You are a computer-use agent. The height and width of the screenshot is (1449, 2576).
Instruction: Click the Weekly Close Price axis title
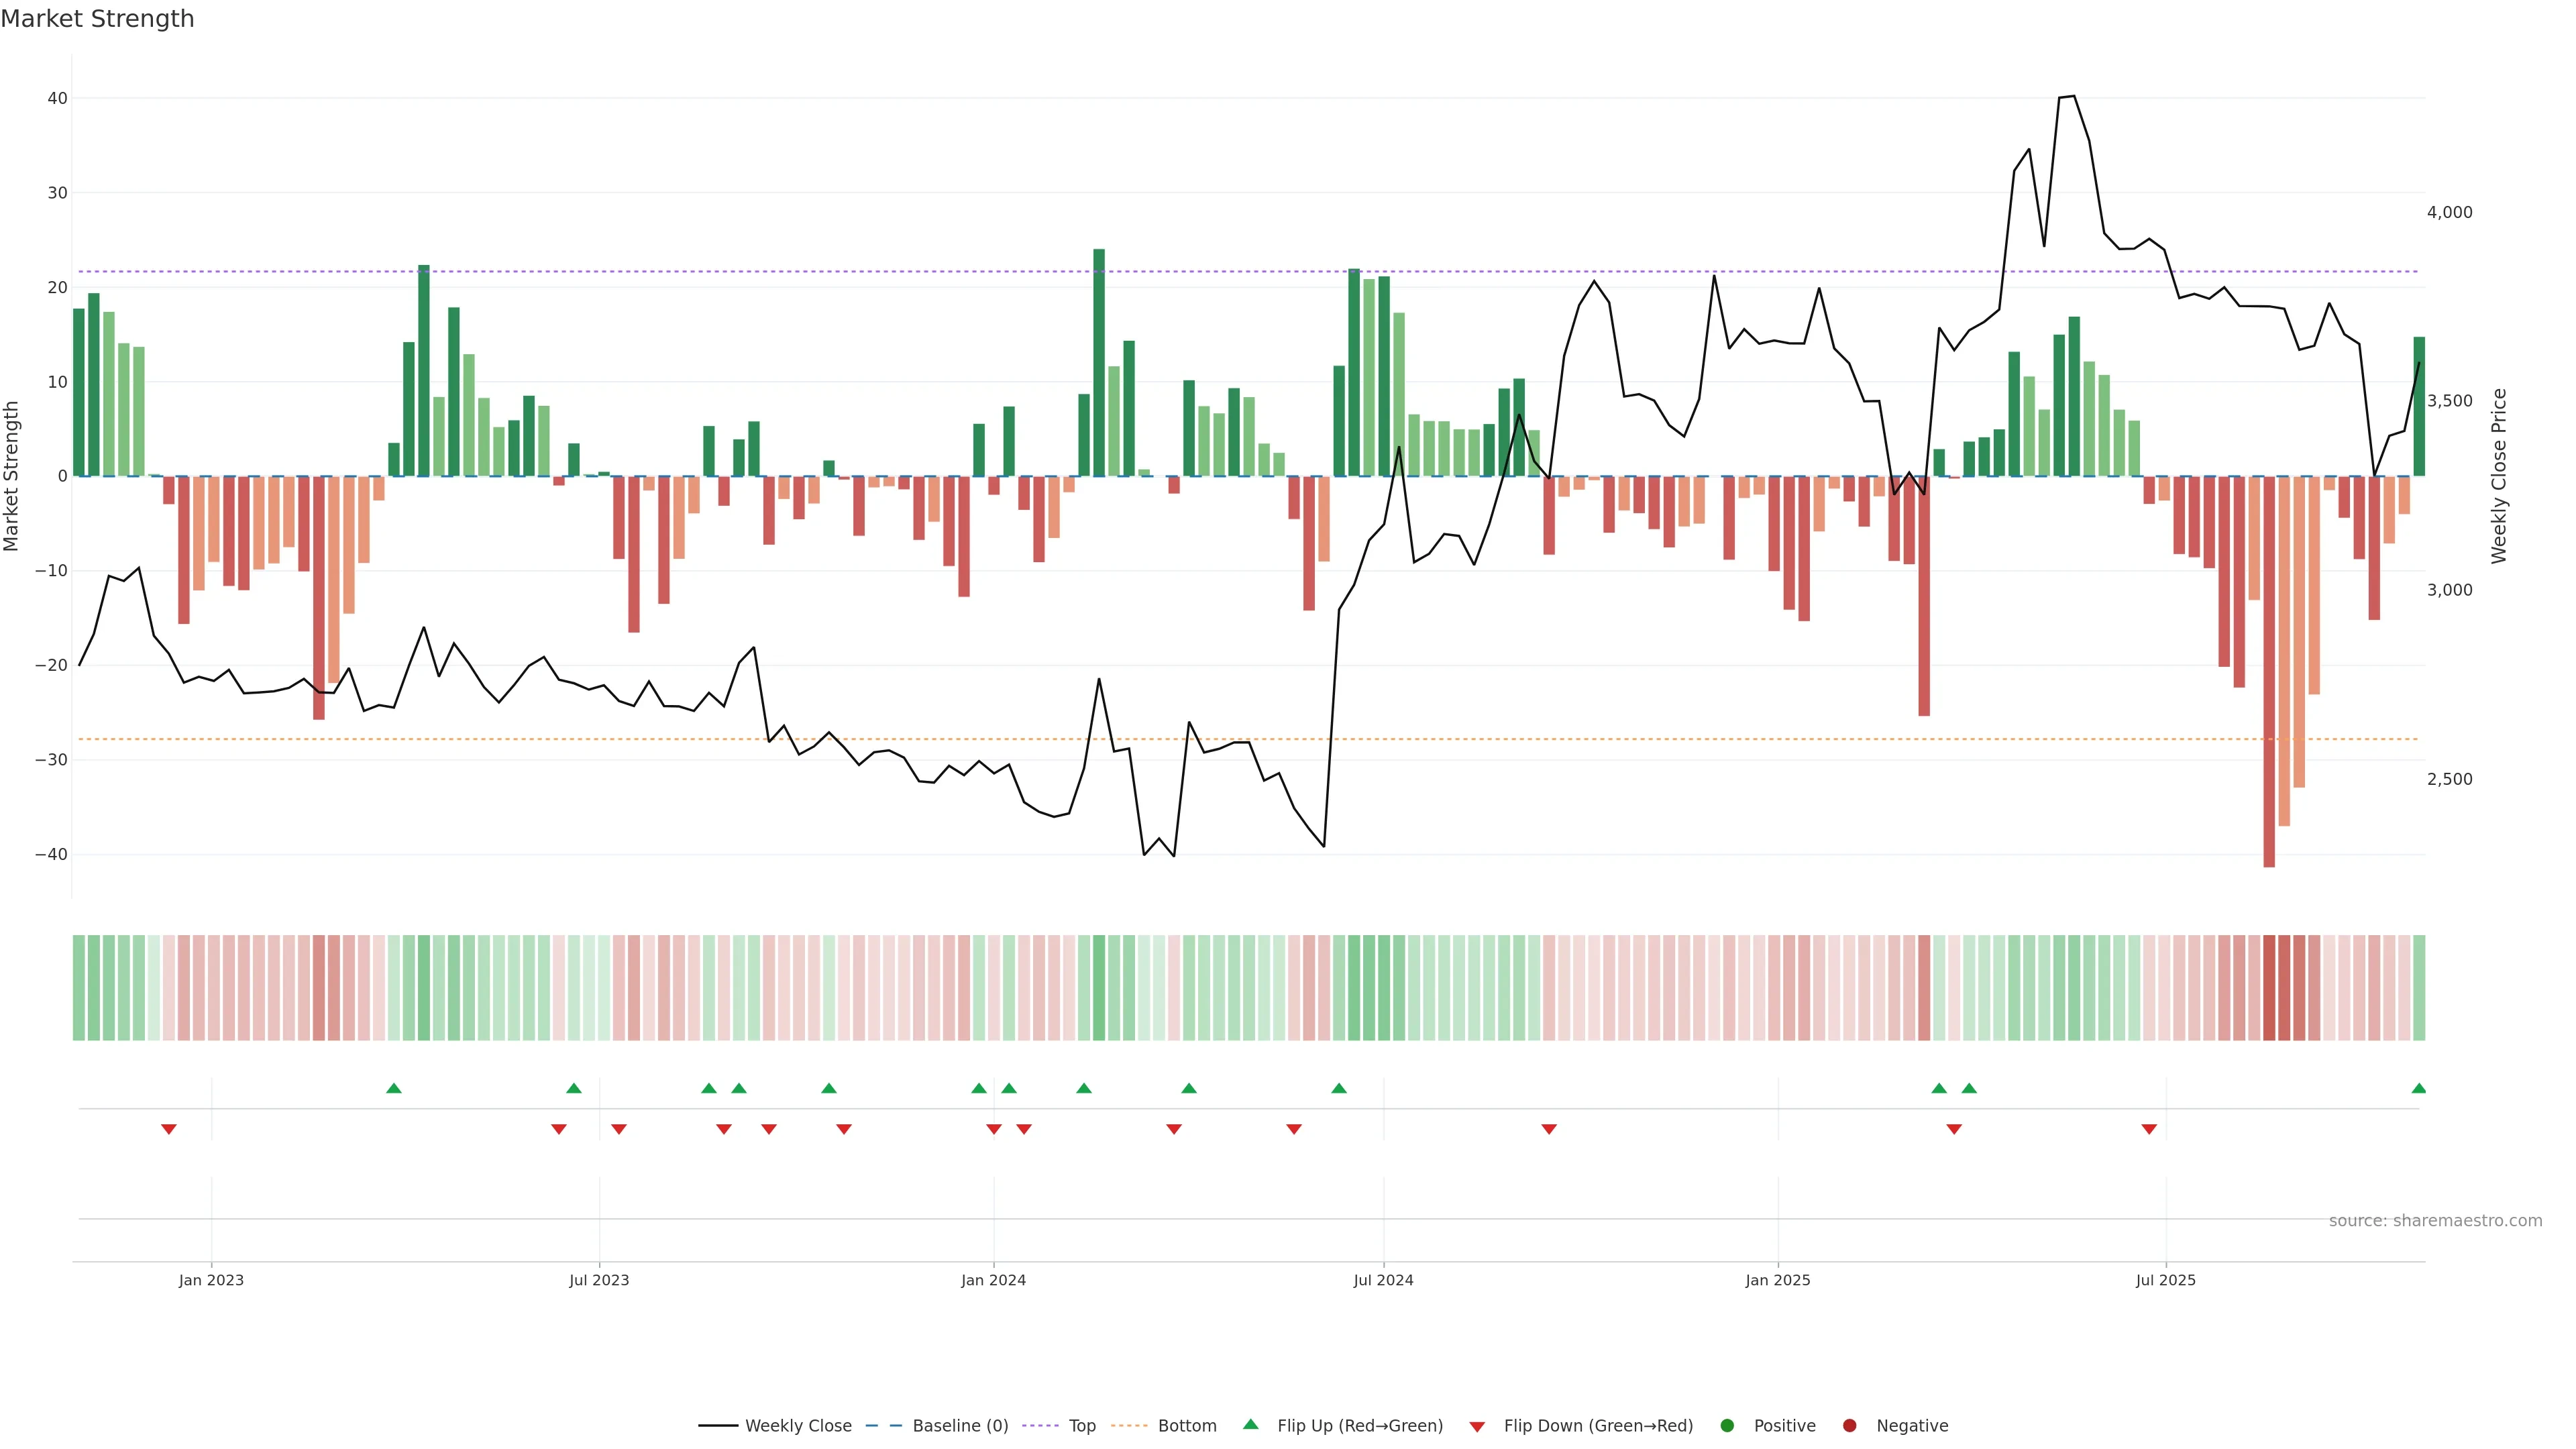coord(2499,476)
